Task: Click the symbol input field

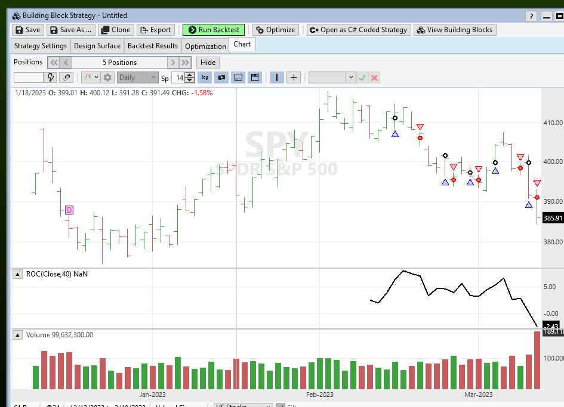Action: tap(29, 77)
